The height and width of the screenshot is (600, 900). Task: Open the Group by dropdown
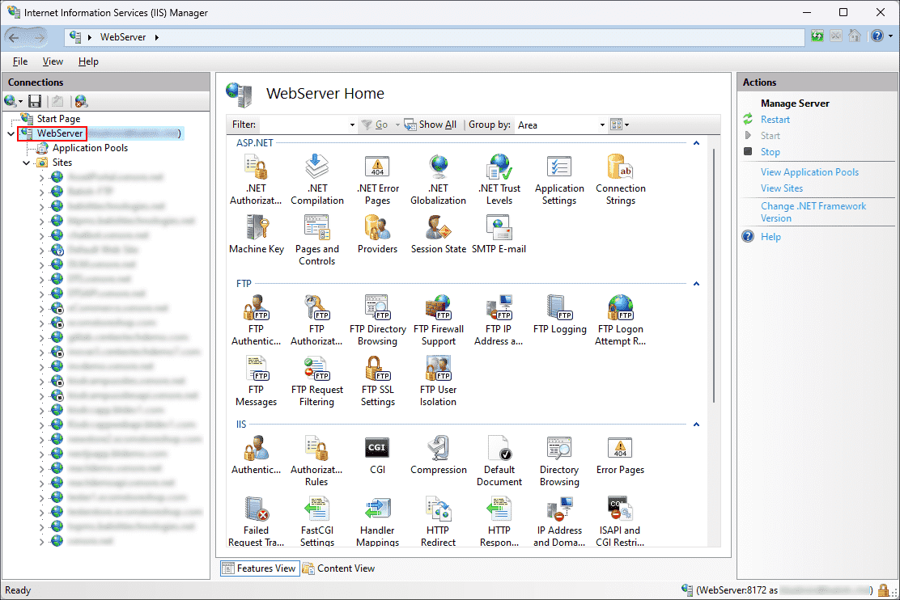pyautogui.click(x=561, y=125)
